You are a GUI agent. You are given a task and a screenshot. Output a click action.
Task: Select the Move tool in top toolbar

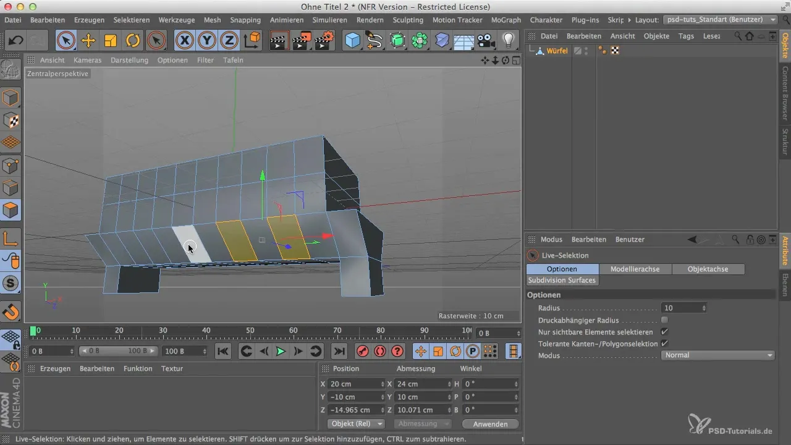[x=88, y=41]
